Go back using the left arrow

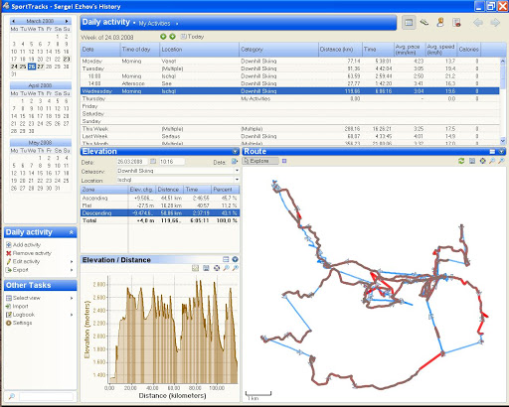click(478, 23)
